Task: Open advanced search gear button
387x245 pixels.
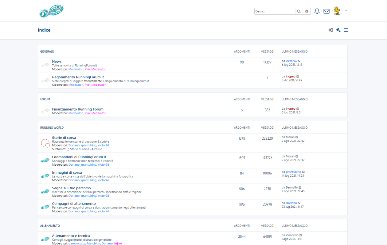Action: [307, 11]
